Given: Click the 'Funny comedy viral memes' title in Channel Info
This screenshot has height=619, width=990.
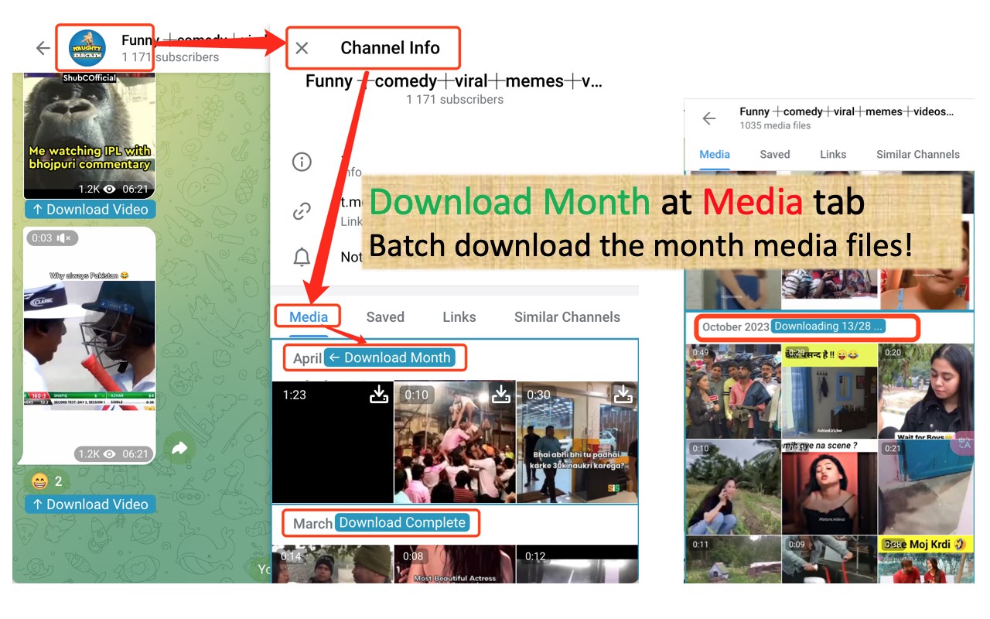Looking at the screenshot, I should point(454,80).
